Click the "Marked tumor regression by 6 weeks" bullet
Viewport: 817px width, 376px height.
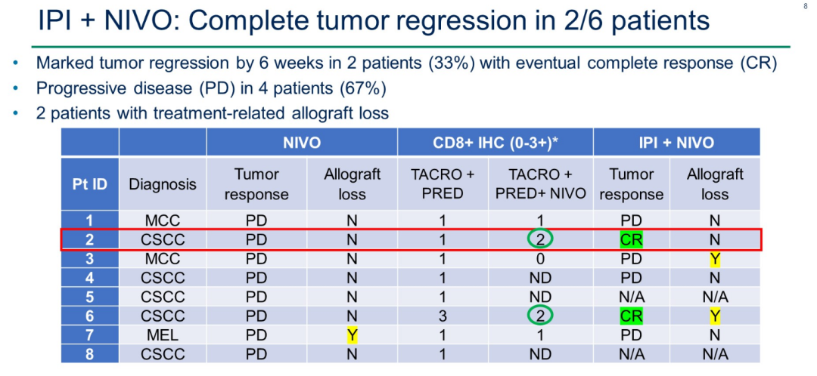pyautogui.click(x=406, y=63)
